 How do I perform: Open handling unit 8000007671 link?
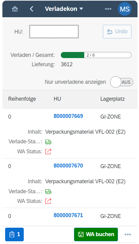tap(68, 215)
